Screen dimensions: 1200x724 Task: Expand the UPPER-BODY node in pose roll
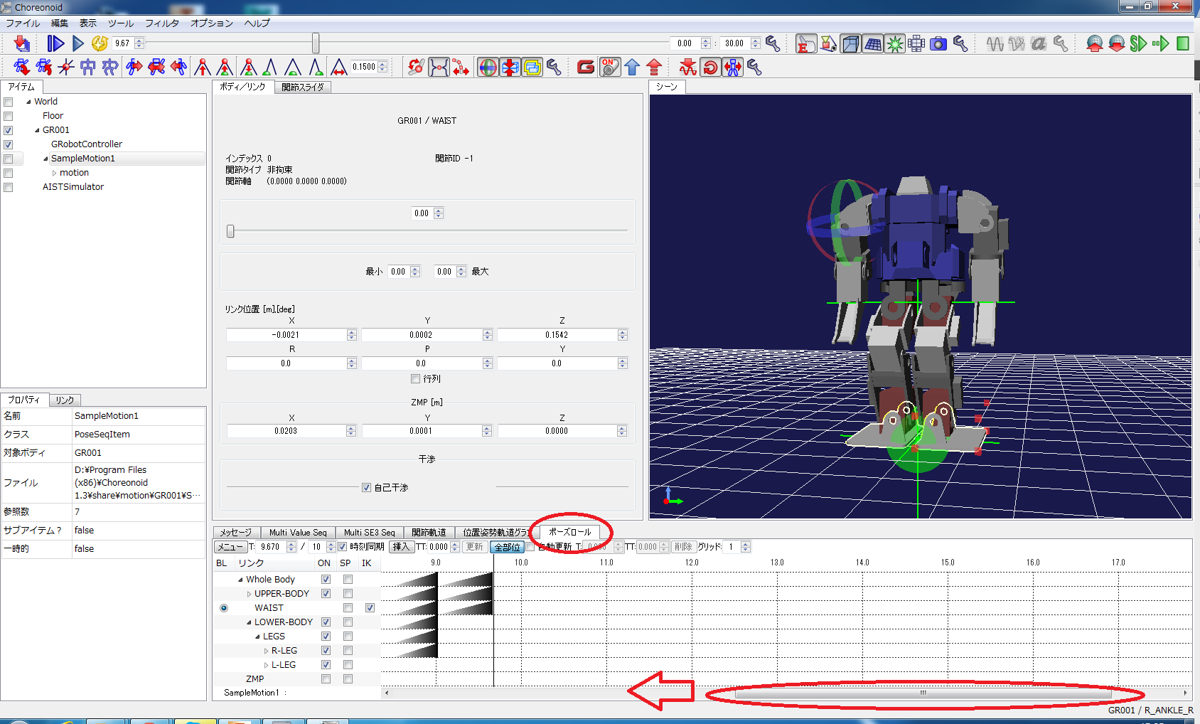tap(249, 594)
